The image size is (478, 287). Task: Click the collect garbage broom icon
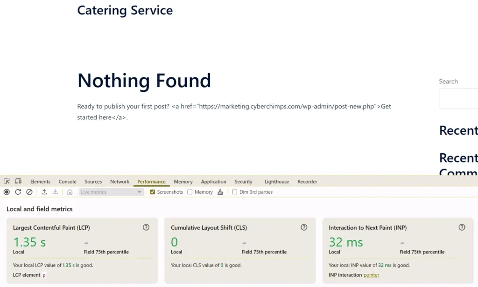tap(220, 192)
